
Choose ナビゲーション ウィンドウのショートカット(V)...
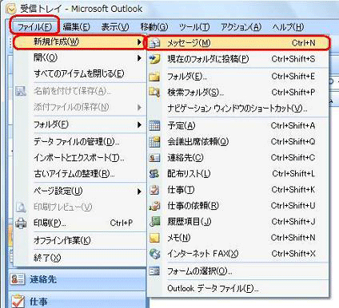click(238, 109)
